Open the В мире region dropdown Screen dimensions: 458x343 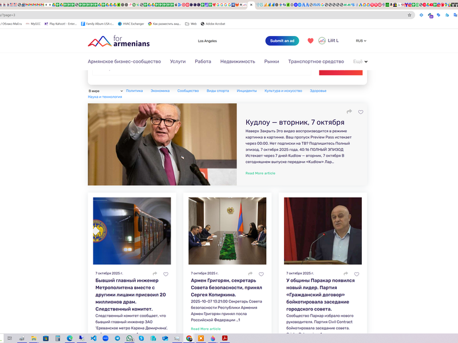(x=105, y=91)
